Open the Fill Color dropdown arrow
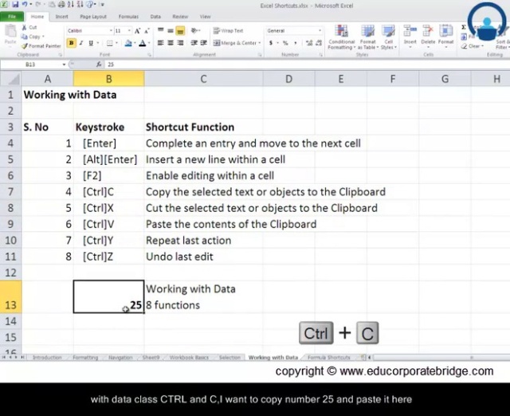 [x=135, y=43]
